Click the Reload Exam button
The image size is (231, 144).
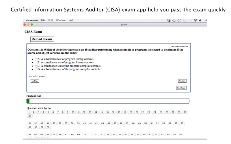click(42, 39)
